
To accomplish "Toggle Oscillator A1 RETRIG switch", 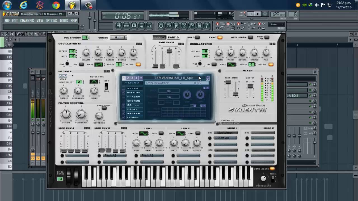I will coord(138,64).
